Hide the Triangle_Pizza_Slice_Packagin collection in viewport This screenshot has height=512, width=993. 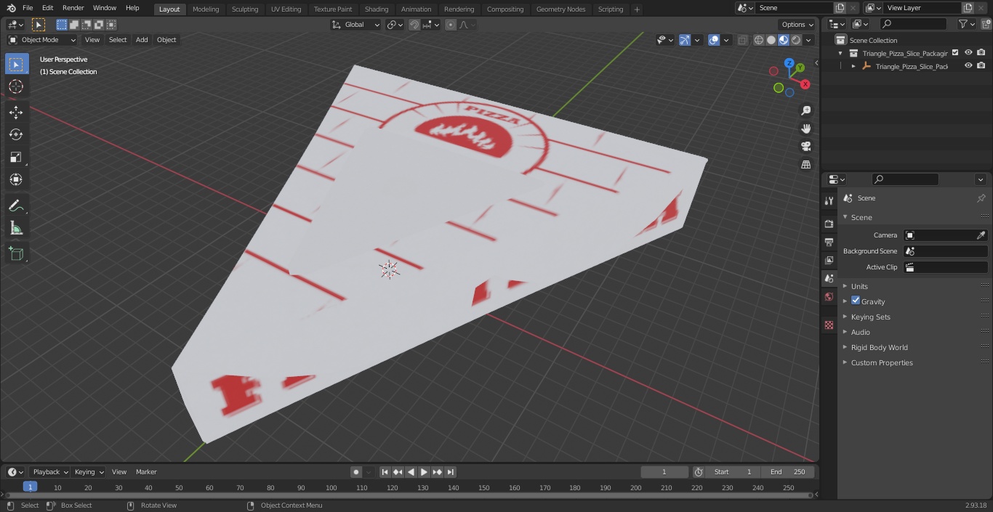[968, 52]
